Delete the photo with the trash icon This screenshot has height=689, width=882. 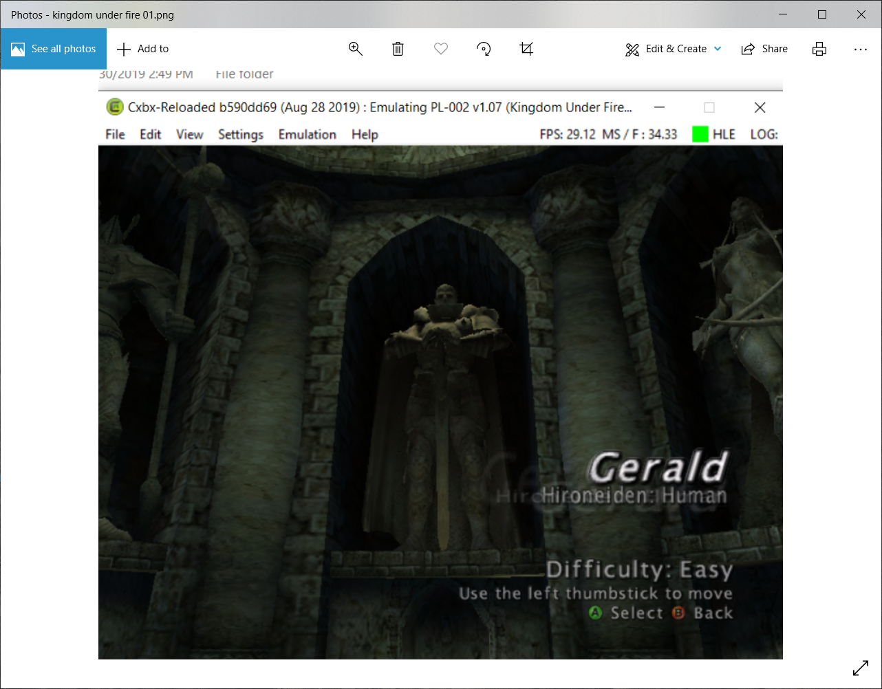[x=398, y=49]
